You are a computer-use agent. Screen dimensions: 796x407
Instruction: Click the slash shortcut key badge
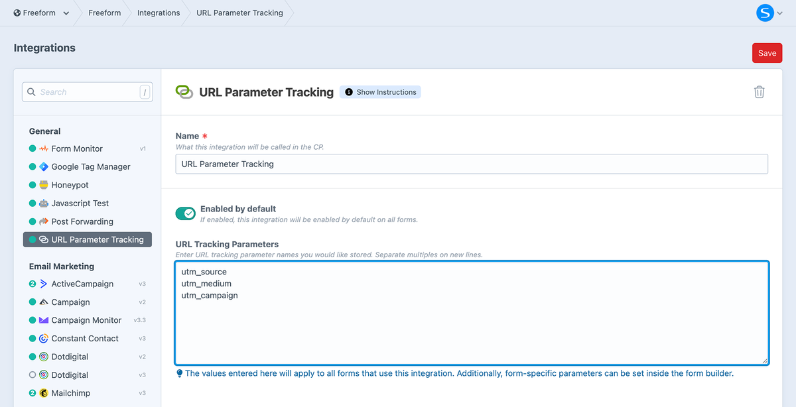point(145,92)
